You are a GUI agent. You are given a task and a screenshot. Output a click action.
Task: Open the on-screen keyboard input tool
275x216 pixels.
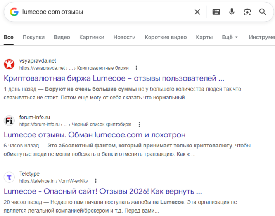(x=216, y=12)
